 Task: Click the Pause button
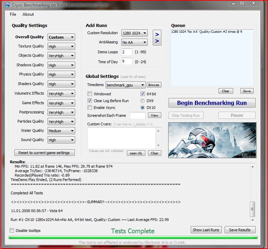(237, 115)
